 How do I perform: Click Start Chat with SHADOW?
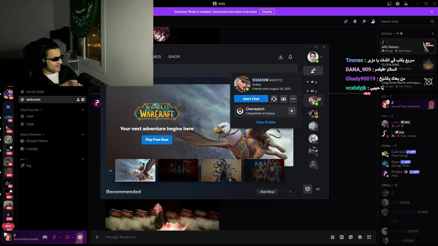[251, 99]
